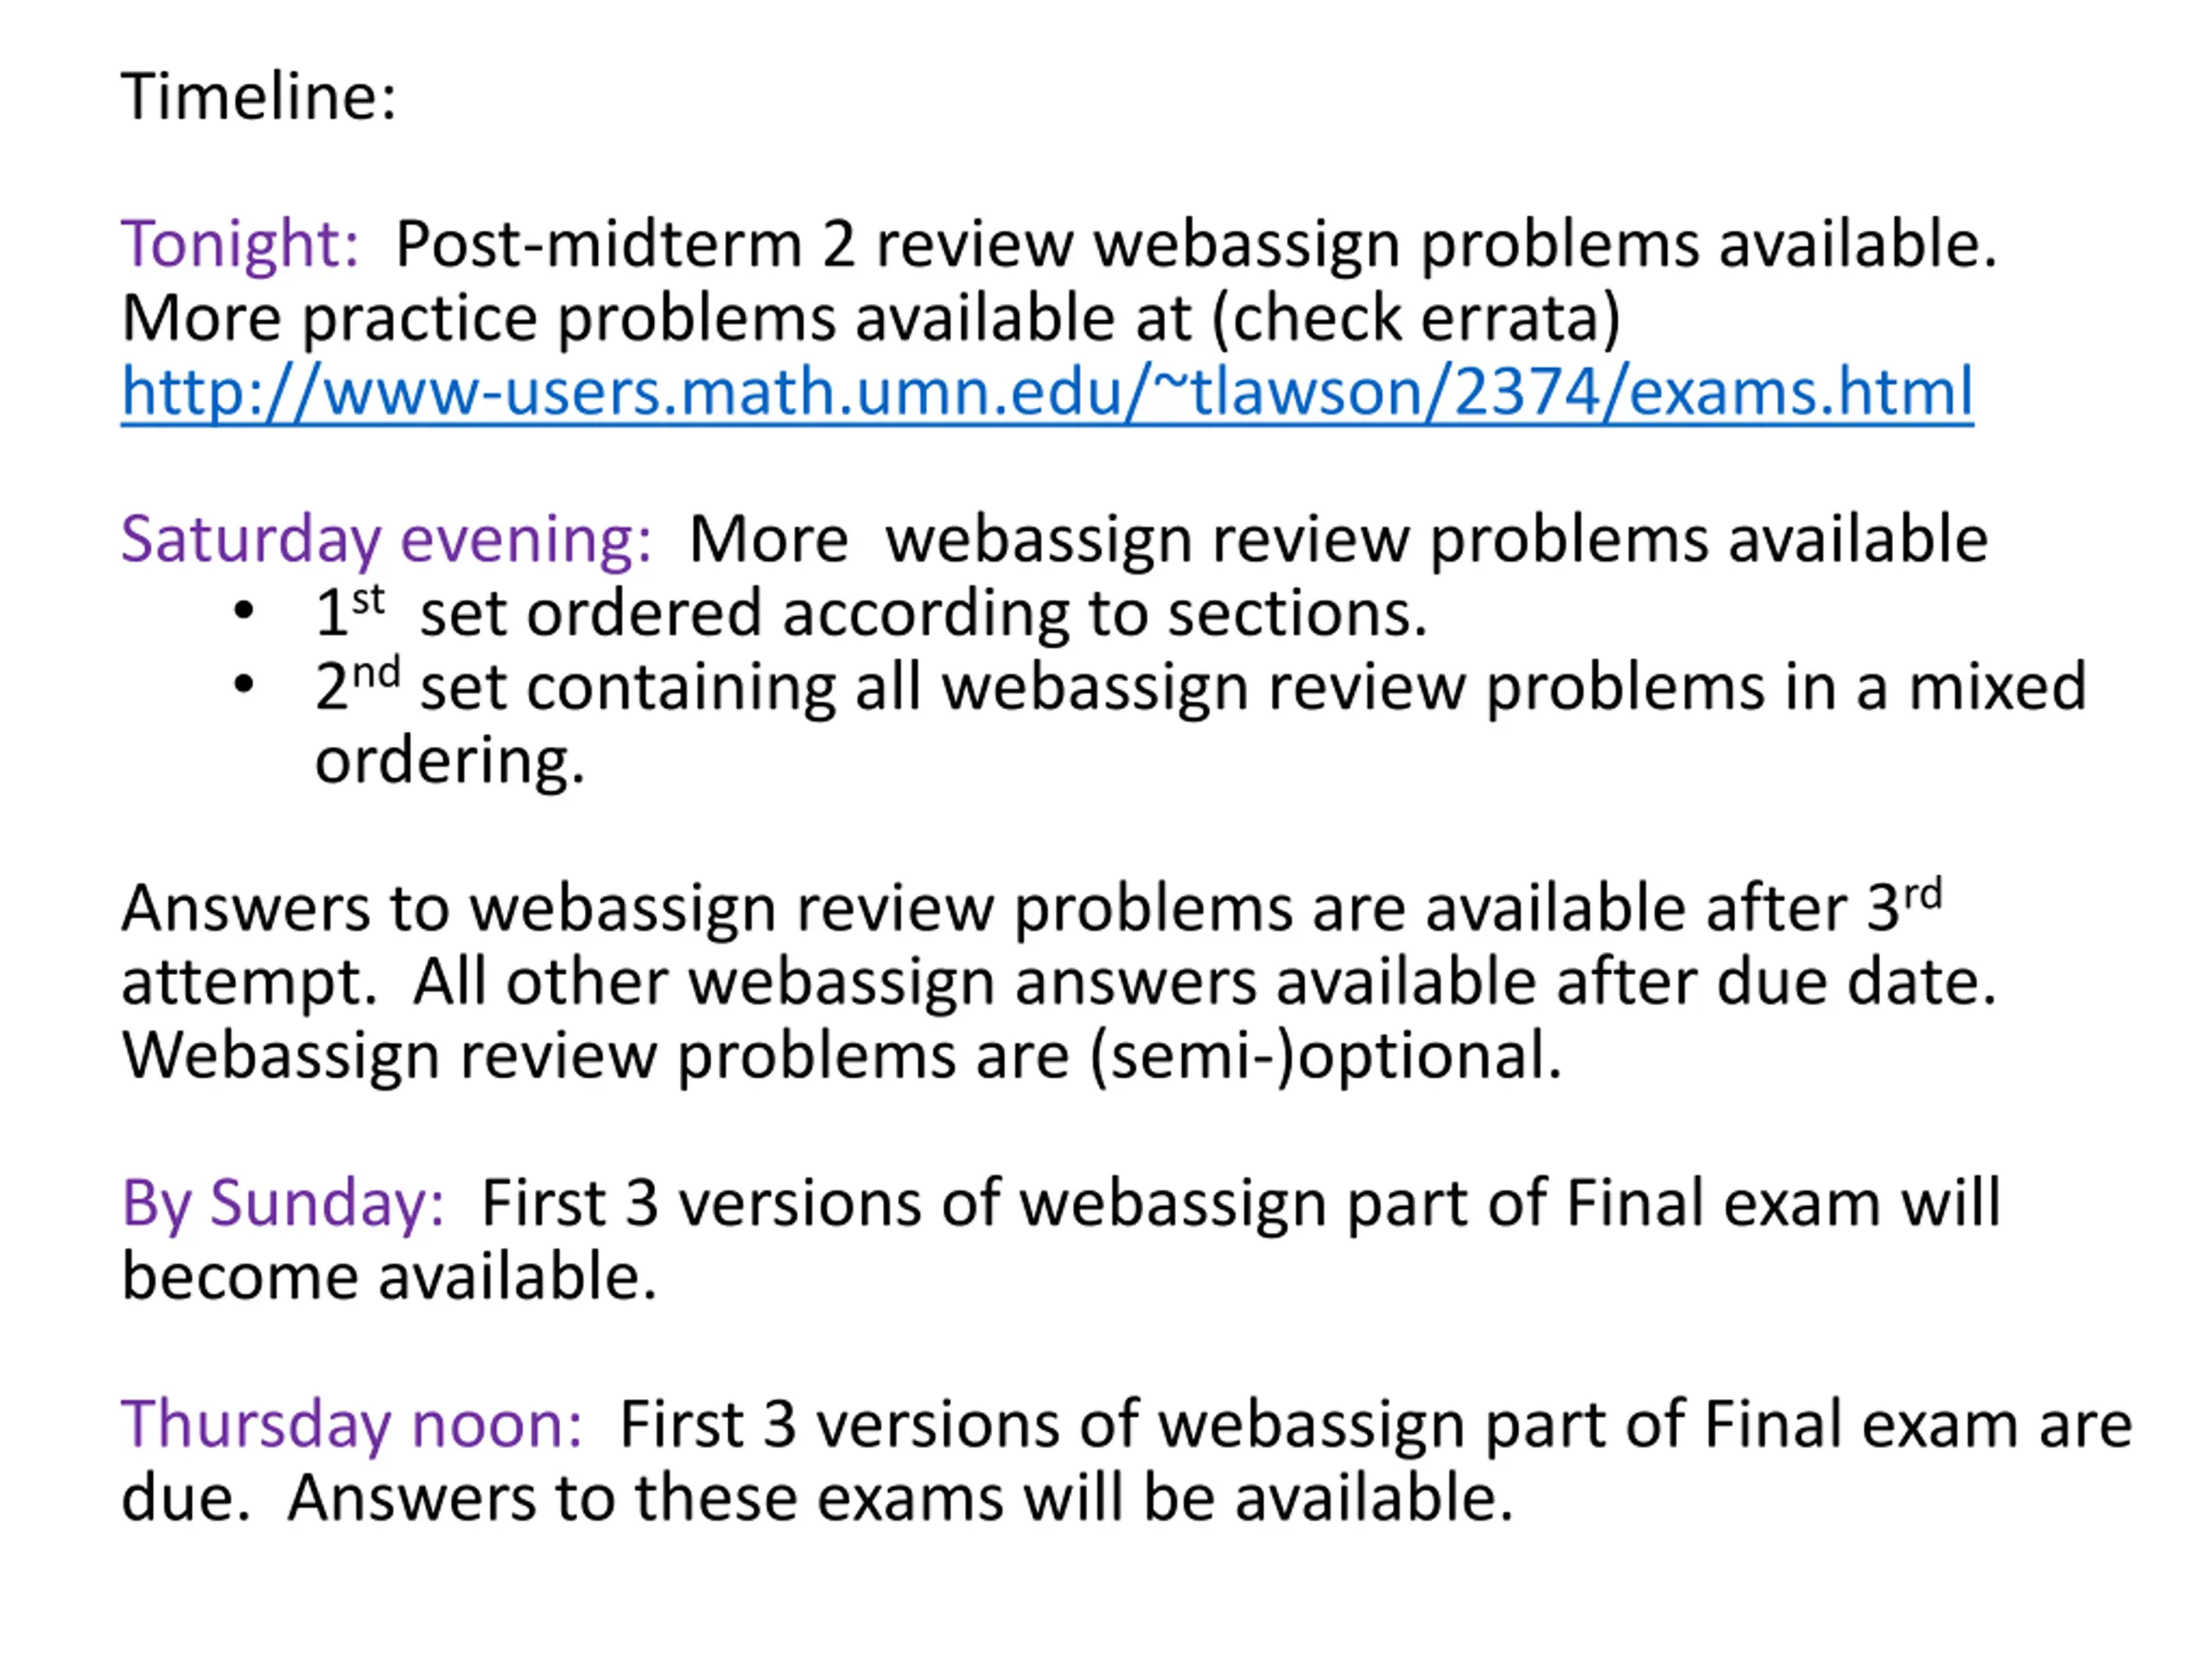
Task: Open the www-users.math.umn.edu exams.html link
Action: pyautogui.click(x=1047, y=391)
